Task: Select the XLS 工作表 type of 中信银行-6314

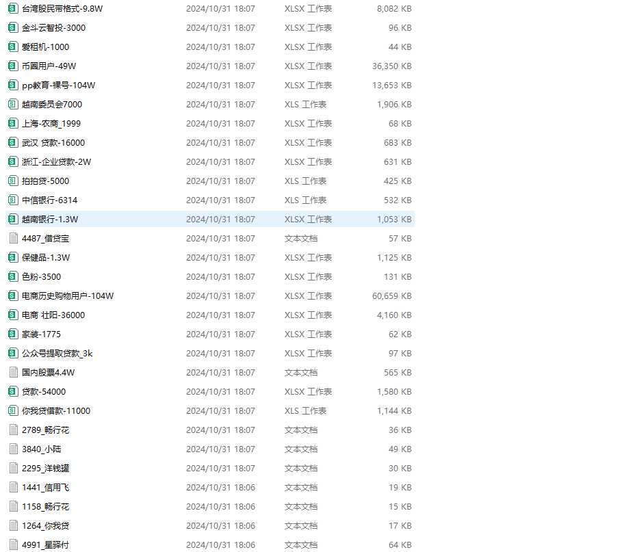Action: (x=305, y=200)
